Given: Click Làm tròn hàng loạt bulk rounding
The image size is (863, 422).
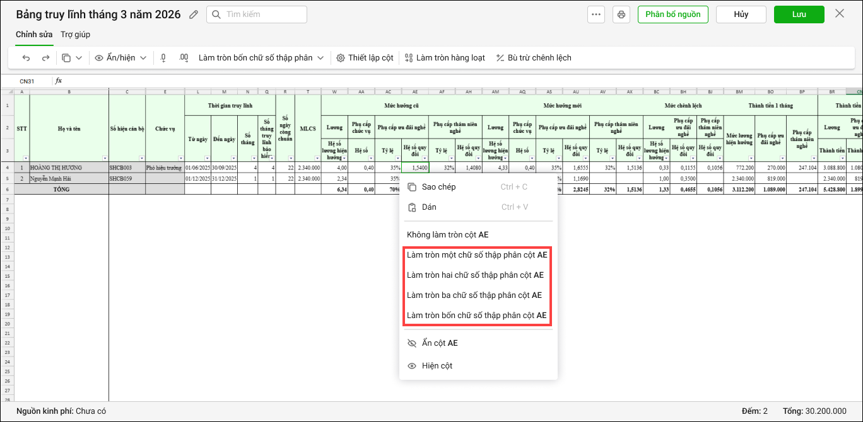Looking at the screenshot, I should point(445,58).
